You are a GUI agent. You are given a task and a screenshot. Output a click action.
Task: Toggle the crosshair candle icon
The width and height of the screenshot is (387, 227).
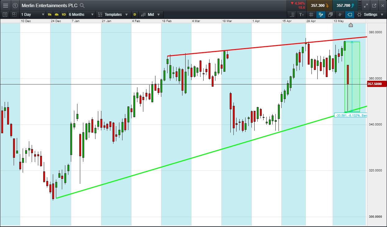point(340,14)
